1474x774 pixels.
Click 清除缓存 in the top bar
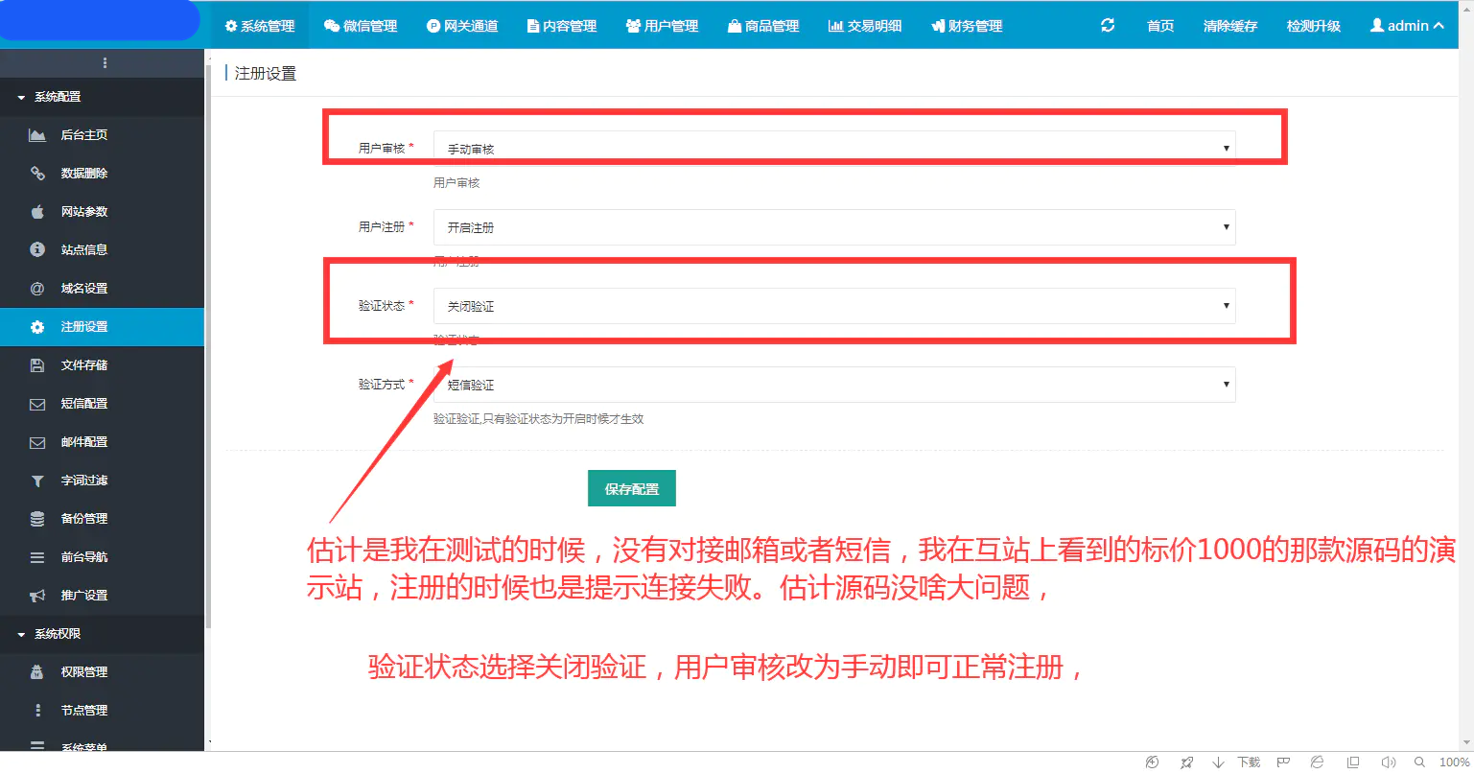click(1228, 26)
